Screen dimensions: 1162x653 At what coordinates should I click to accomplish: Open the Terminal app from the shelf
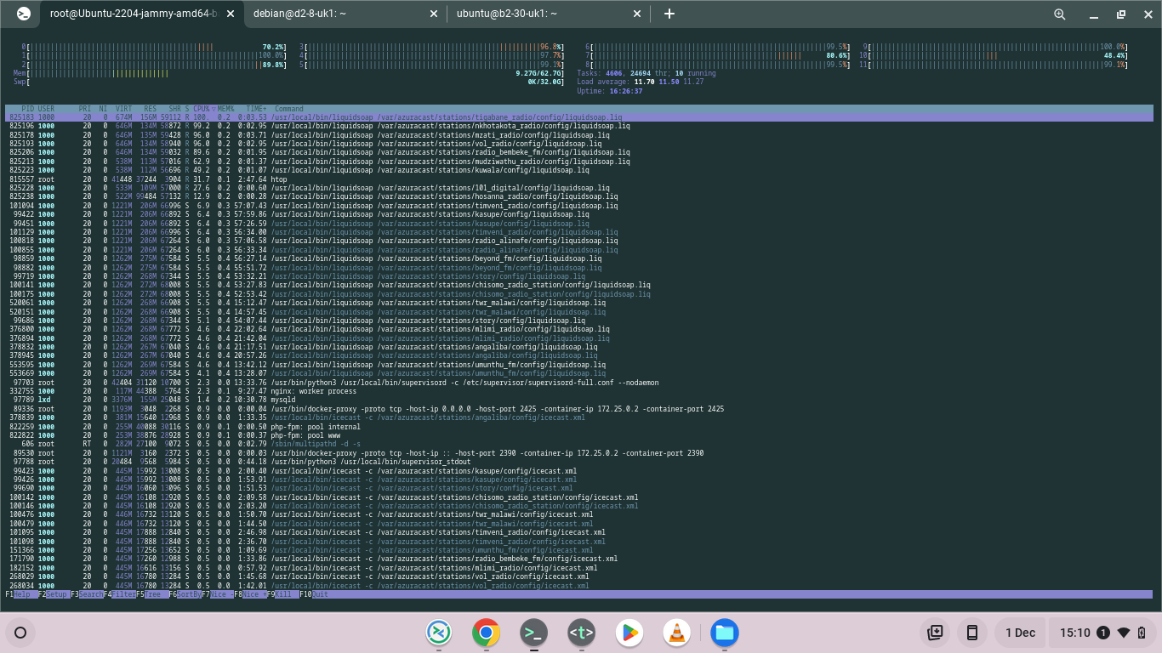click(x=533, y=633)
